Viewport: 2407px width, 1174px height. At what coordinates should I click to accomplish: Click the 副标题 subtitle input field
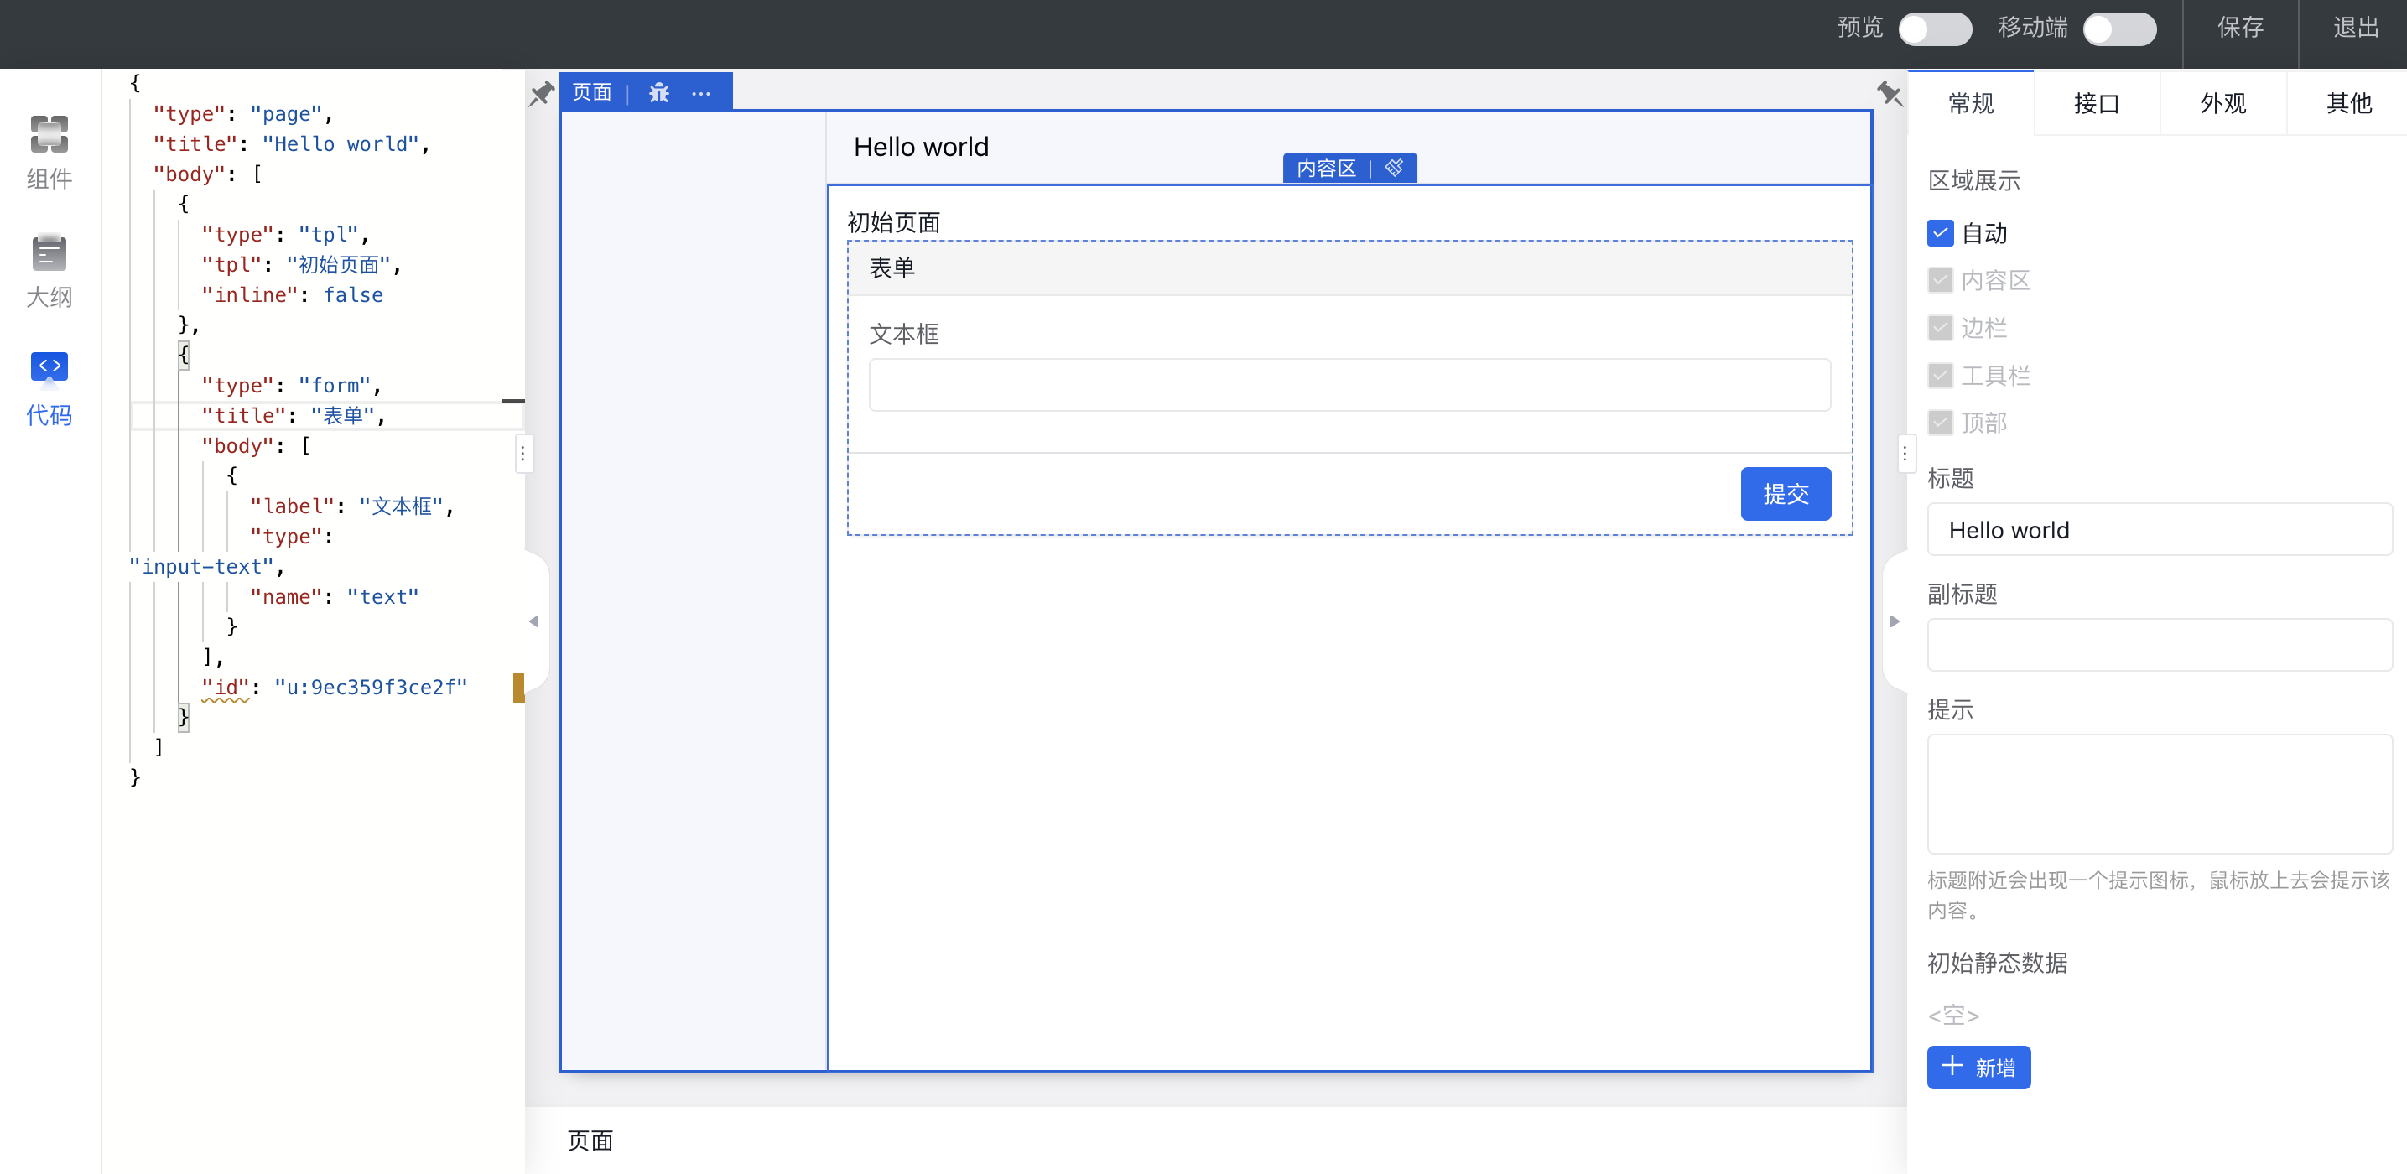(x=2159, y=644)
